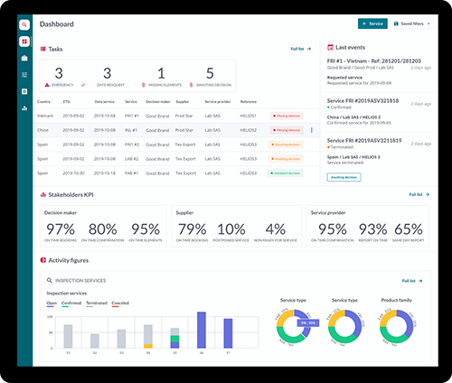Click the Emergency warning triangle icon
This screenshot has width=452, height=383.
(x=47, y=85)
